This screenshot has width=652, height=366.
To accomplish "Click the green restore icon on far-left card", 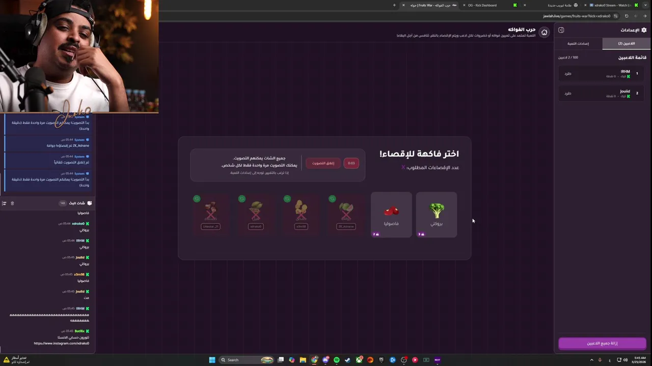I will tap(197, 199).
